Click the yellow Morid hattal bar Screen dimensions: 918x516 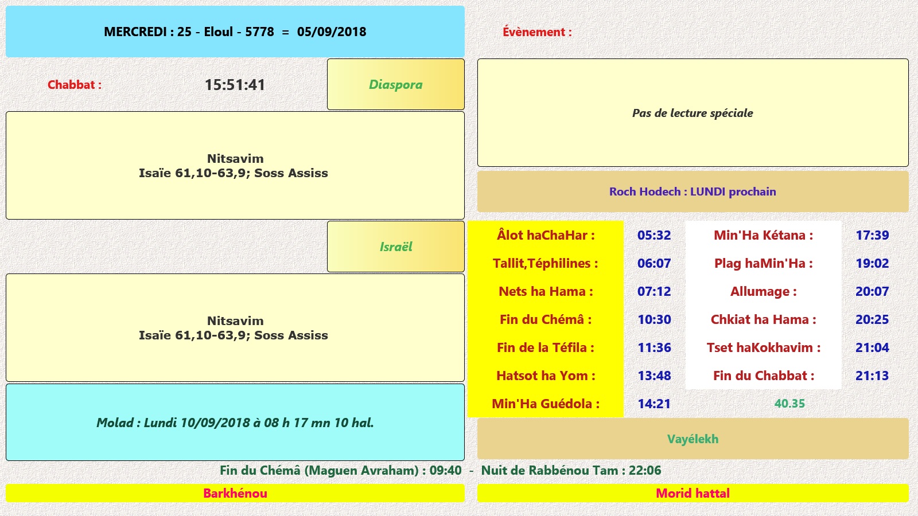point(693,493)
